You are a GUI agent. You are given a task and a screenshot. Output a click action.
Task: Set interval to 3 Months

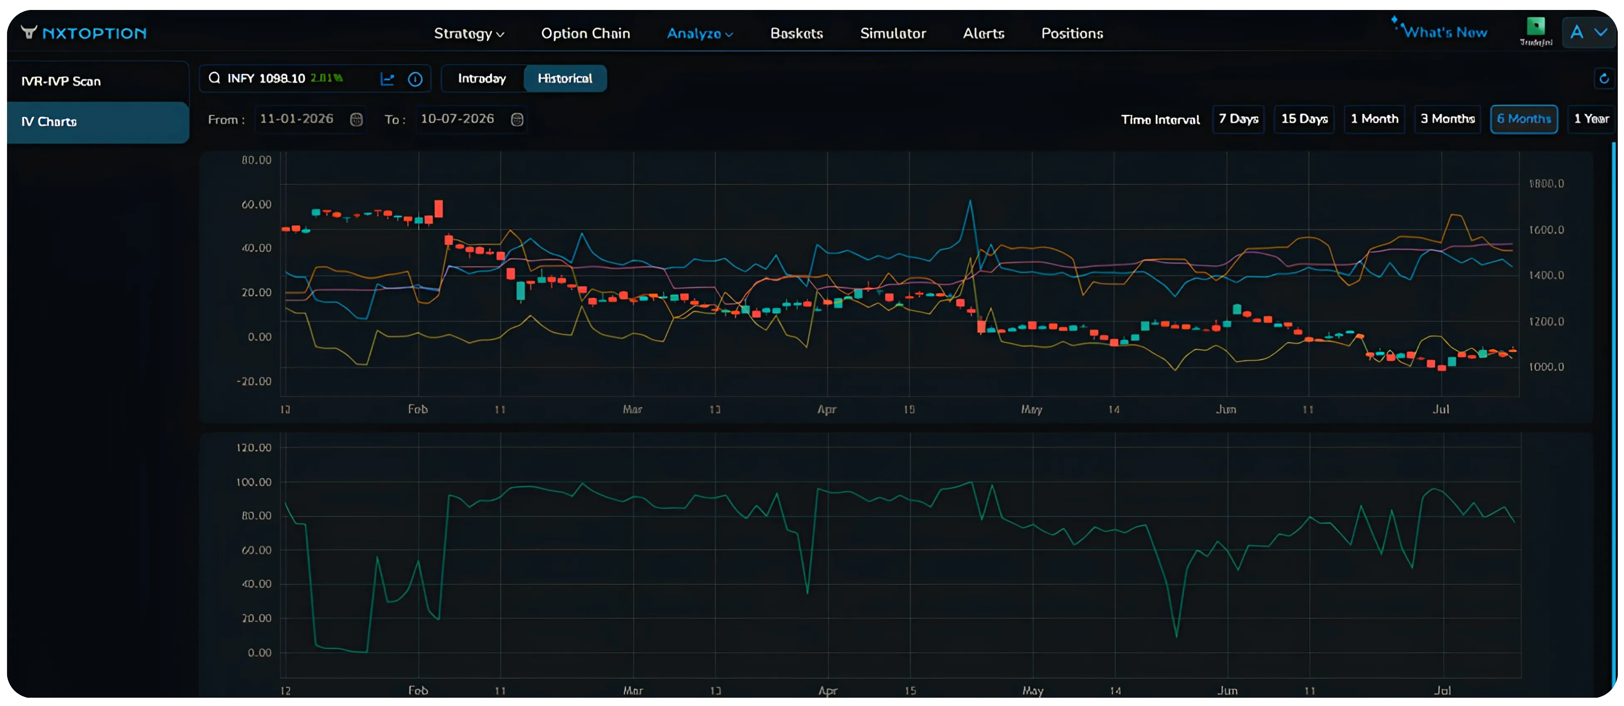[x=1447, y=119]
